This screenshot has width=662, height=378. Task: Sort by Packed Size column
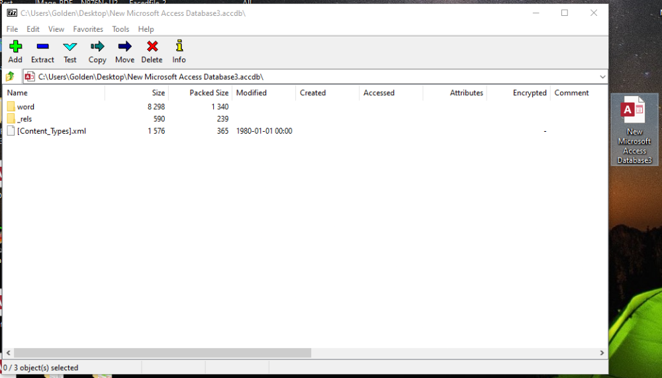pyautogui.click(x=200, y=93)
